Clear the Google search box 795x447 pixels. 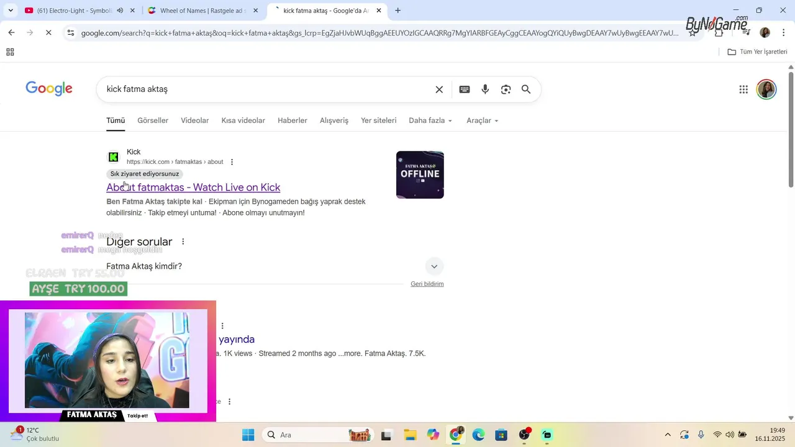439,89
